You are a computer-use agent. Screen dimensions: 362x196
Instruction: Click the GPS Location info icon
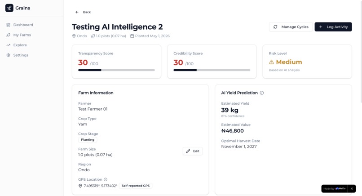tap(106, 179)
